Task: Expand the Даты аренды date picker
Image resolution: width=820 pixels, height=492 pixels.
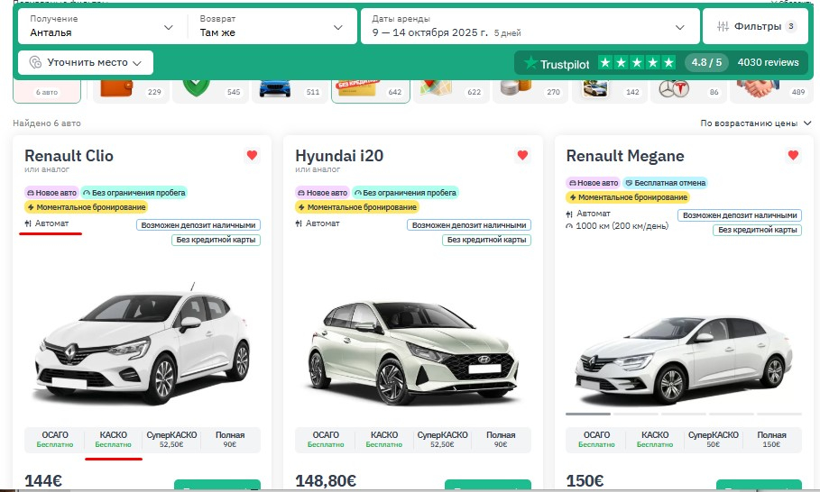Action: coord(530,26)
